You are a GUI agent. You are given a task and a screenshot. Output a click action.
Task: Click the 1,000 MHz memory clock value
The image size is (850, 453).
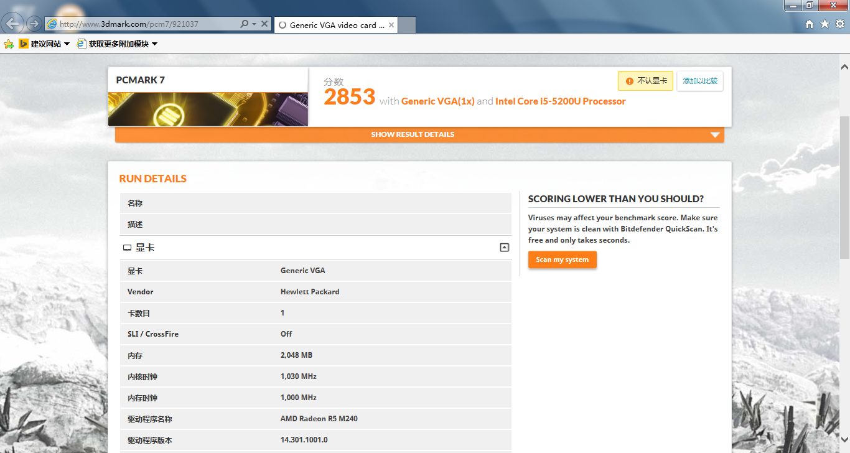(299, 398)
